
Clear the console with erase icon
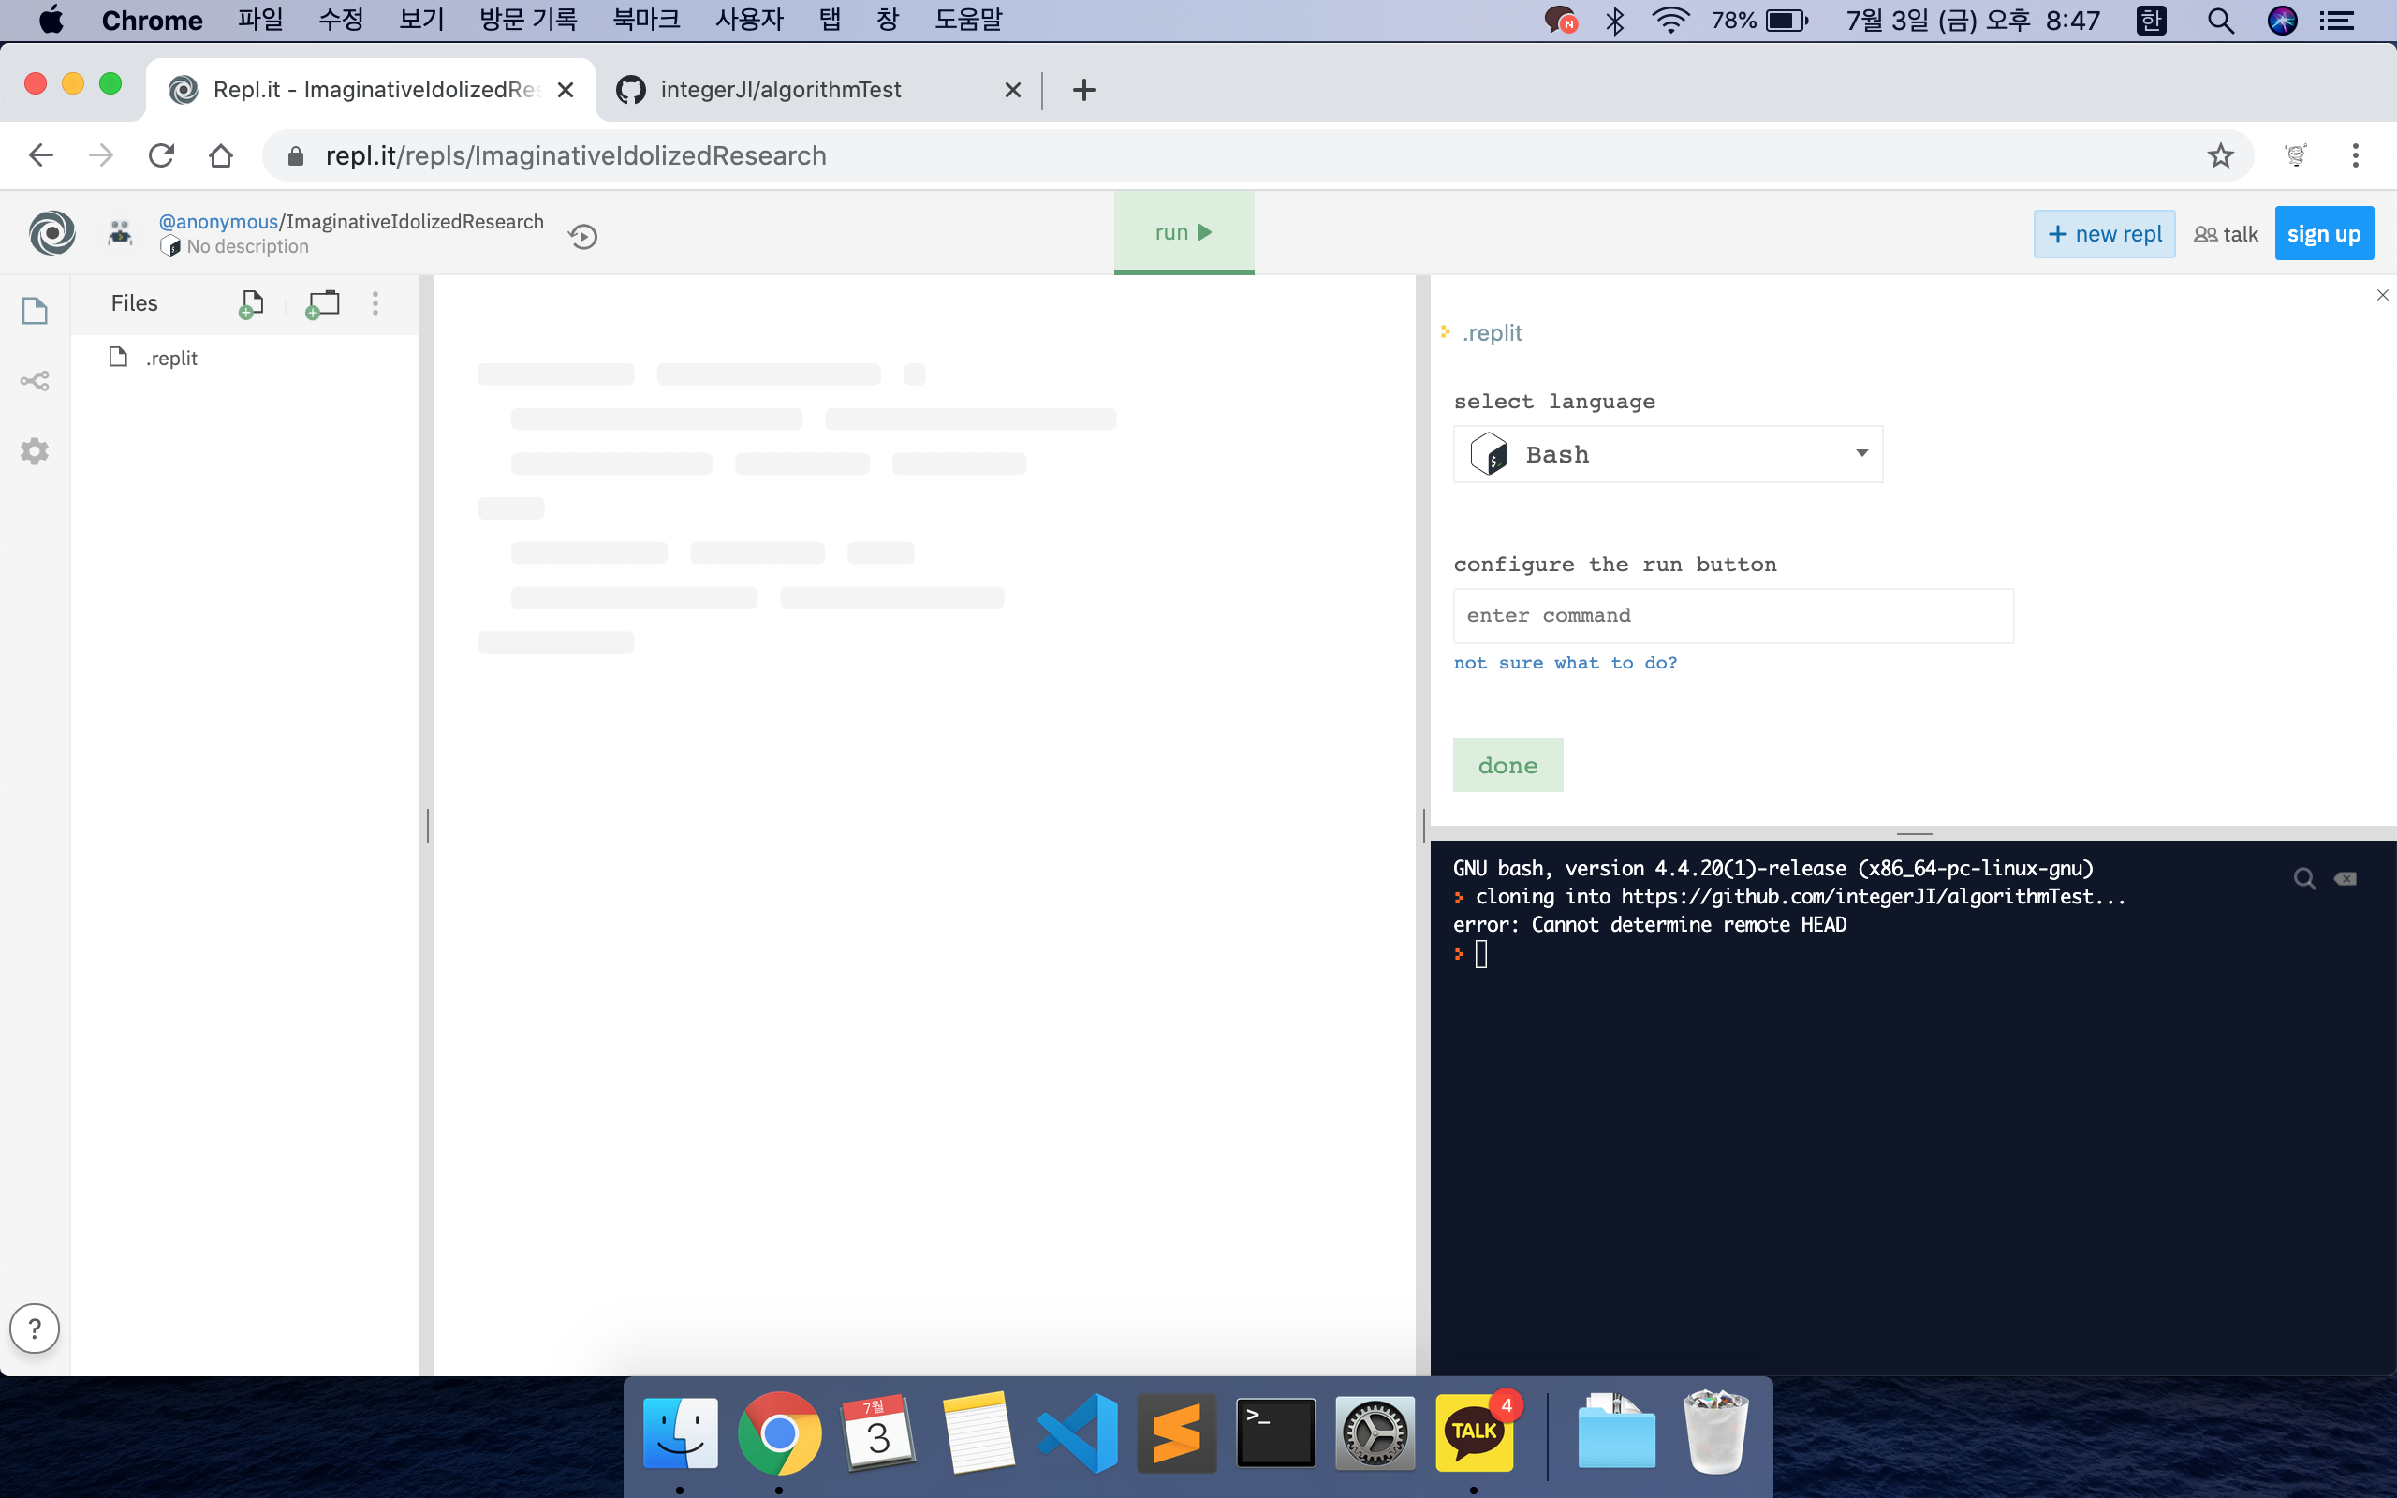click(x=2345, y=879)
